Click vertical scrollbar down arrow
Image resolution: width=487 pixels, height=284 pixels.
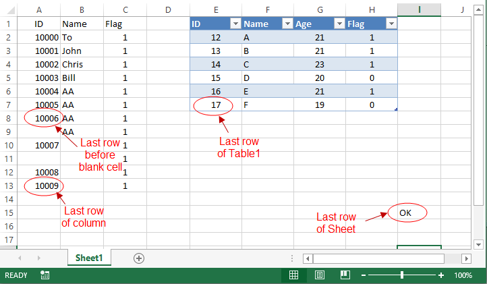pos(478,244)
